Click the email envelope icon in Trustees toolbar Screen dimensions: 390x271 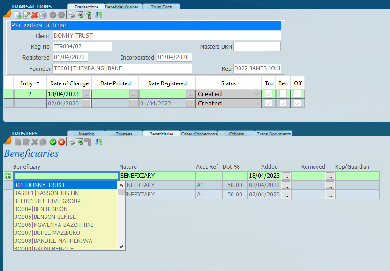coord(79,142)
